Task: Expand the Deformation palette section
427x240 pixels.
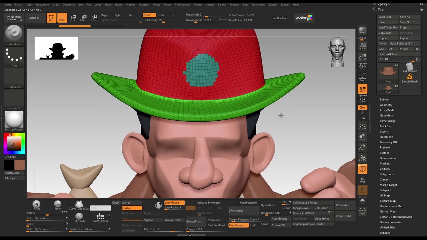Action: pyautogui.click(x=388, y=158)
